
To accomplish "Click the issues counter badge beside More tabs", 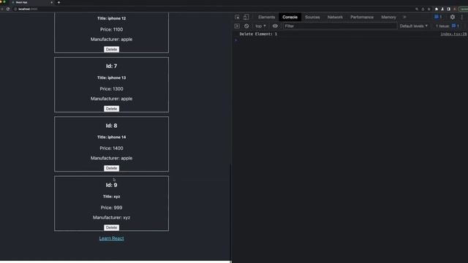I will click(438, 18).
